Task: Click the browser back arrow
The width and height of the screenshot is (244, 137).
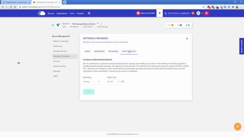Action: point(3,7)
